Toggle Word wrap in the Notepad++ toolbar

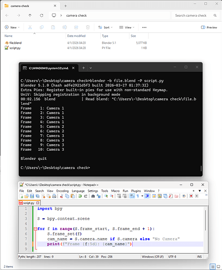(x=132, y=196)
